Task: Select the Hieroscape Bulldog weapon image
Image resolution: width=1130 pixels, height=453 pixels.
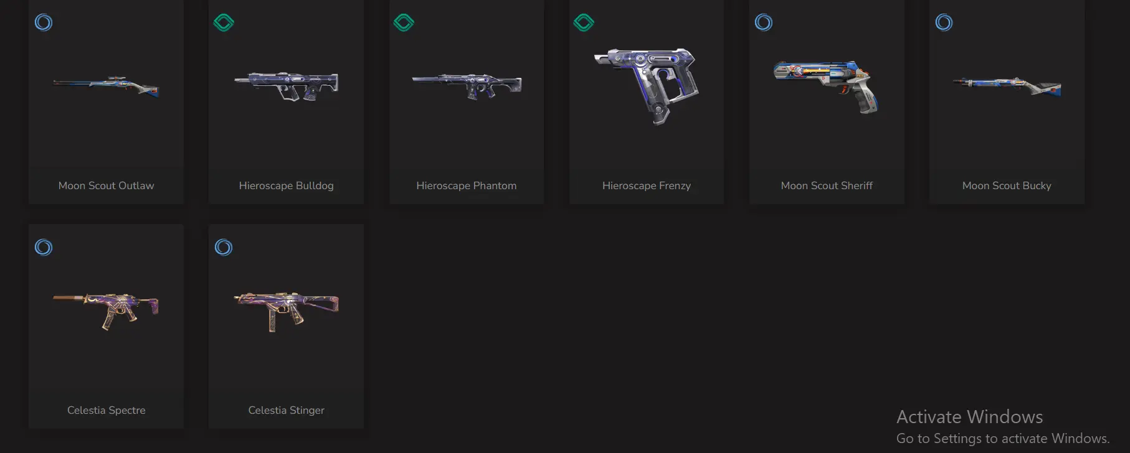Action: coord(287,86)
